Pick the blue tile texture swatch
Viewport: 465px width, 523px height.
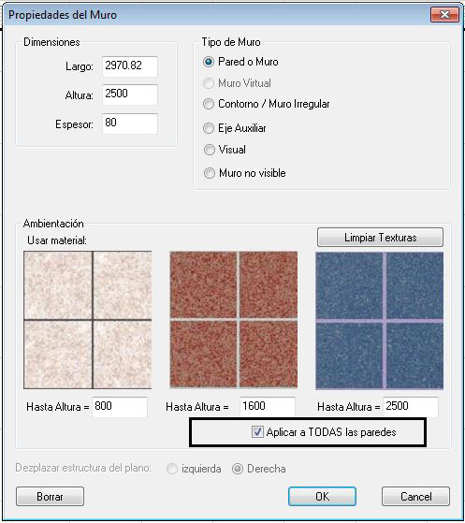coord(380,321)
